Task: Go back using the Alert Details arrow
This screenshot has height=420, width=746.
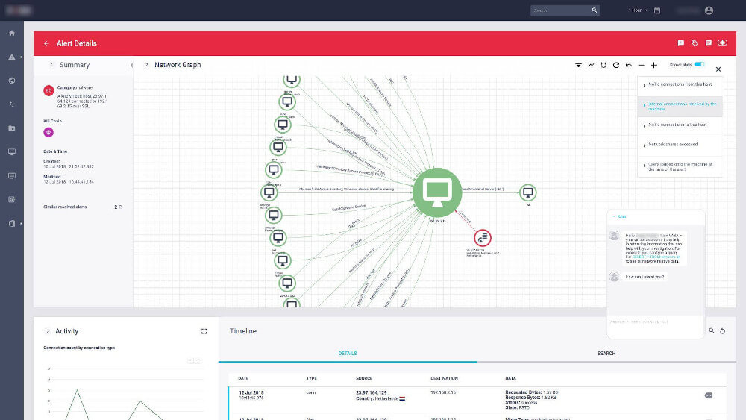Action: [x=47, y=43]
